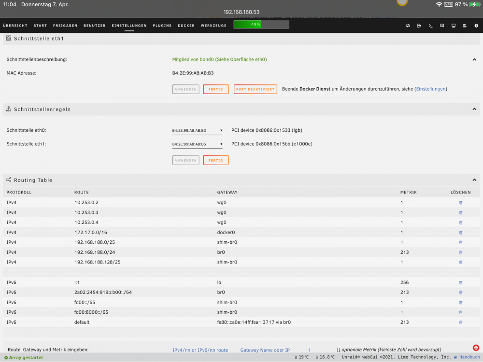Open the Handbuch link in footer
Viewport: 483px width, 362px height.
469,357
